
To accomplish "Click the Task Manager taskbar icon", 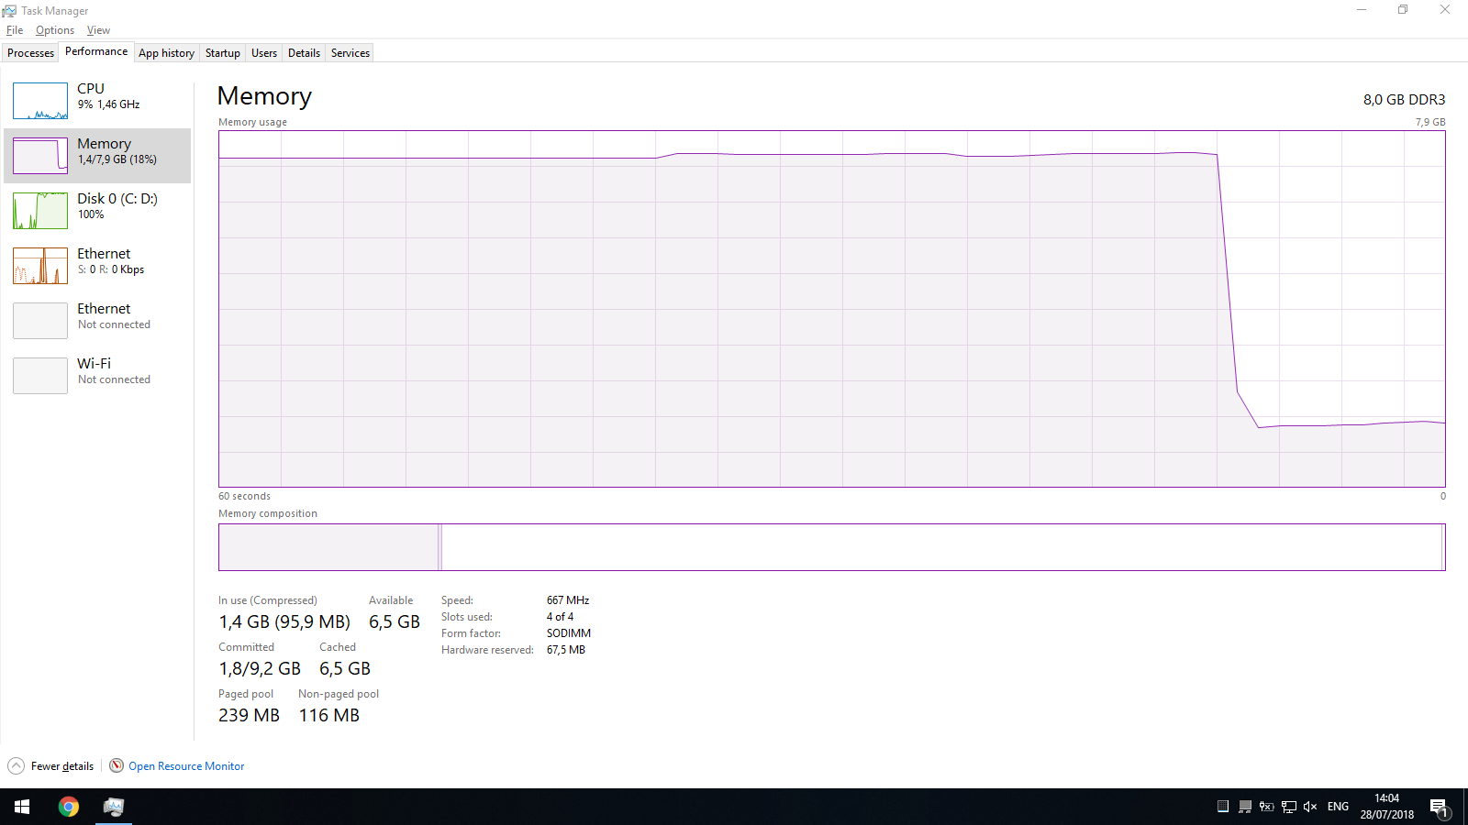I will [x=114, y=807].
